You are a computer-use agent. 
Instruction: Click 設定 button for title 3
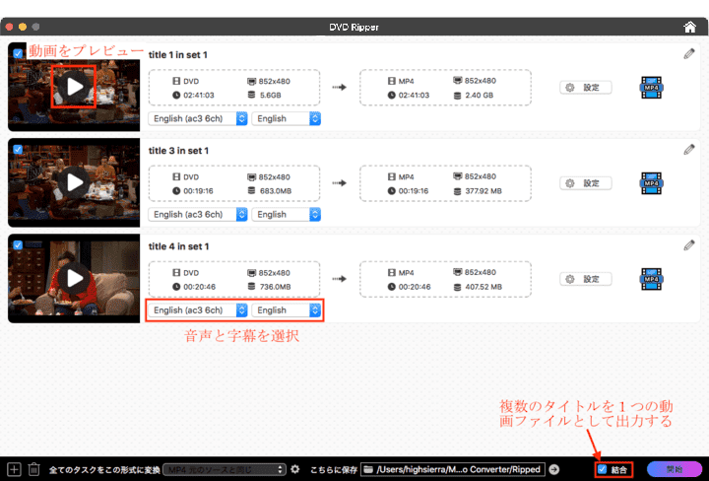(x=586, y=183)
